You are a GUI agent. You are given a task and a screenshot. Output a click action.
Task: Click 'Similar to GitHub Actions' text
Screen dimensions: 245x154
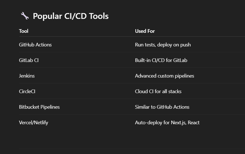162,107
